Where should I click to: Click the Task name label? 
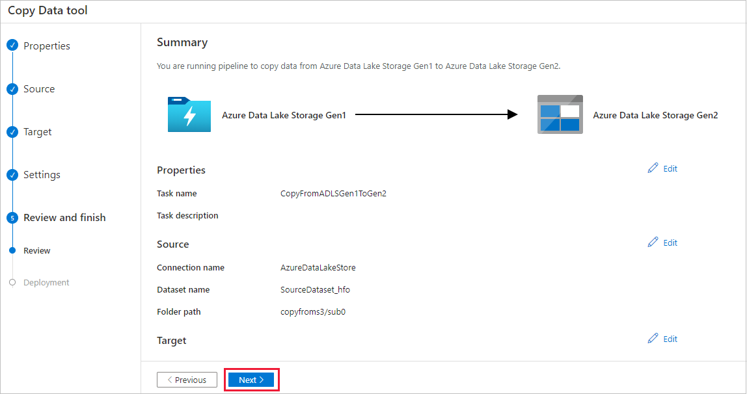point(177,193)
